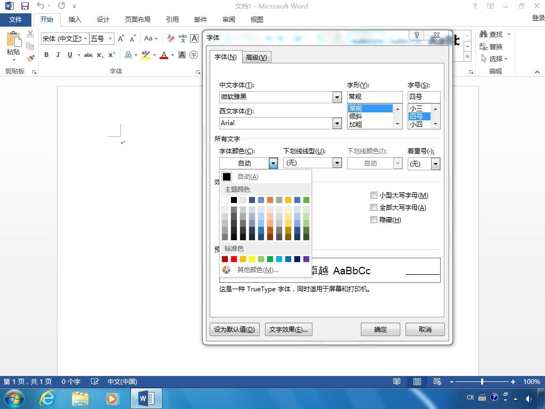Apply strikethrough (abc) formatting
Image resolution: width=545 pixels, height=409 pixels.
coord(88,55)
